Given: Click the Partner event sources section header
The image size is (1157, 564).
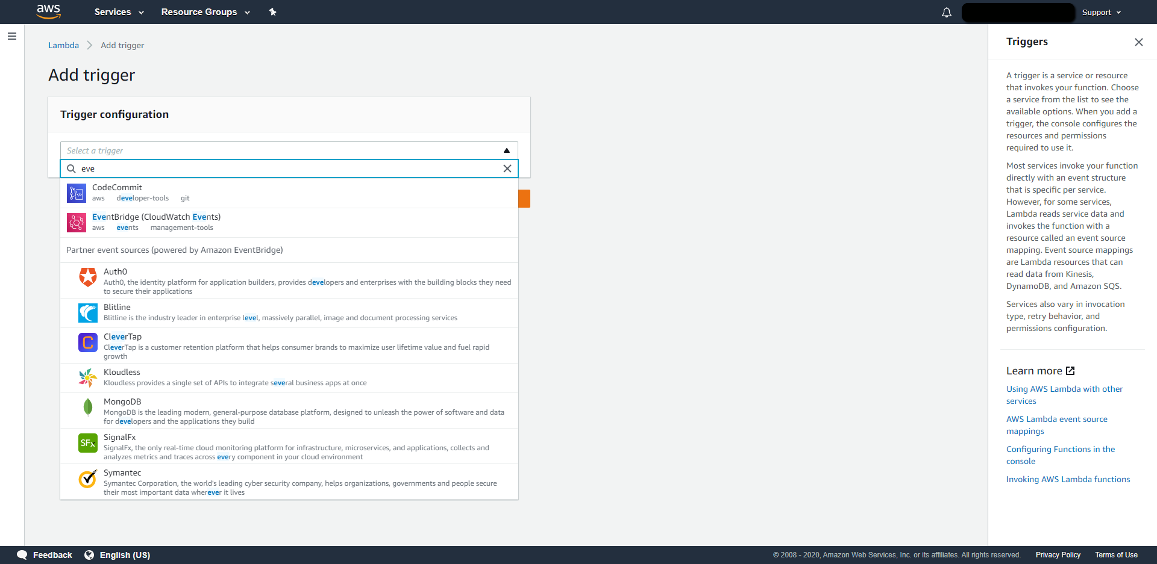Looking at the screenshot, I should click(x=289, y=250).
